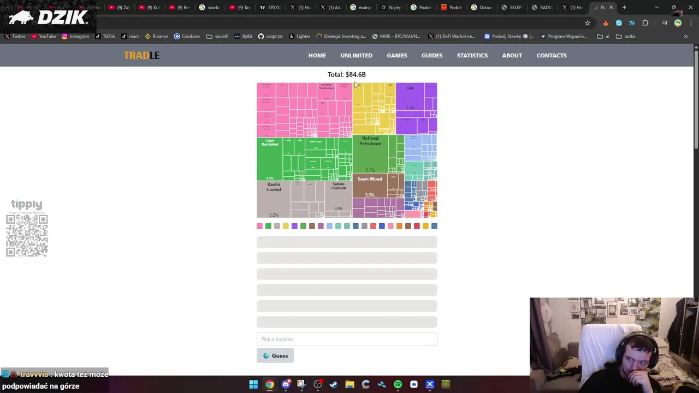The image size is (699, 393).
Task: Open the Podwój Stawkę bookmark
Action: [510, 37]
